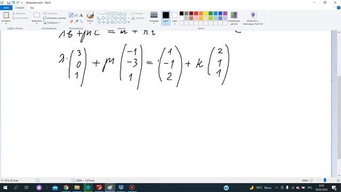Open File Explorer from the taskbar

[x=77, y=187]
